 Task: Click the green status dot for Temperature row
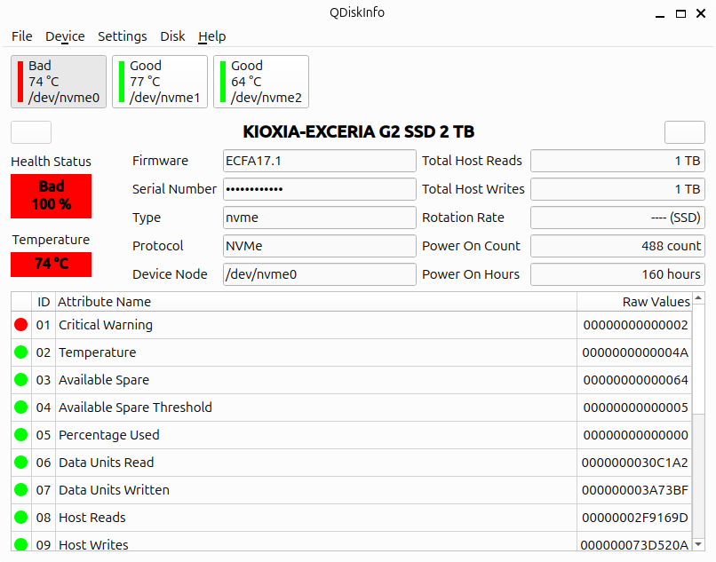point(21,352)
